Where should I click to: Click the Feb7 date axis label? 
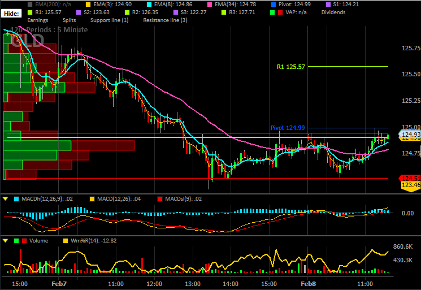(x=59, y=284)
